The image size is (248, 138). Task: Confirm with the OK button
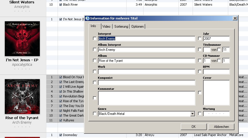193,127
